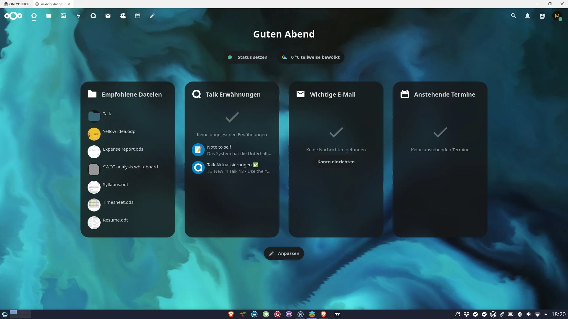
Task: Expand the user avatar menu
Action: [557, 16]
